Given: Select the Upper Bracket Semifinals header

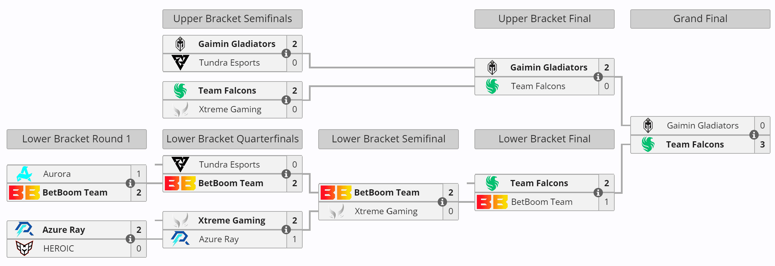Looking at the screenshot, I should coord(232,19).
